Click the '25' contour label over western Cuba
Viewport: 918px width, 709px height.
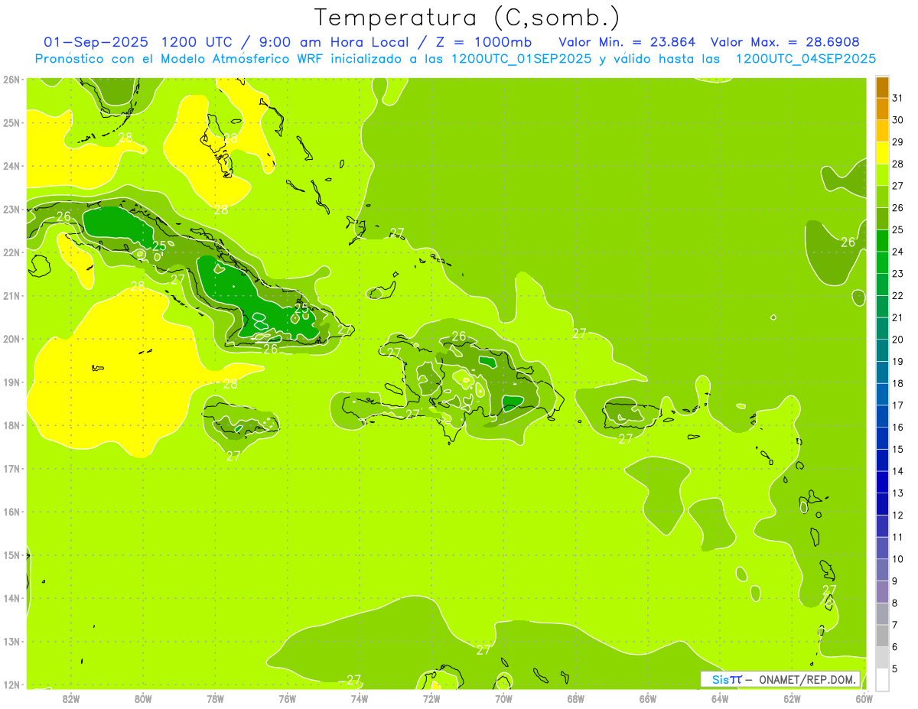(159, 246)
